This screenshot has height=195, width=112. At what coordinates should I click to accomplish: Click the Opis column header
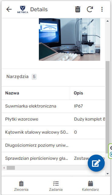(87, 93)
